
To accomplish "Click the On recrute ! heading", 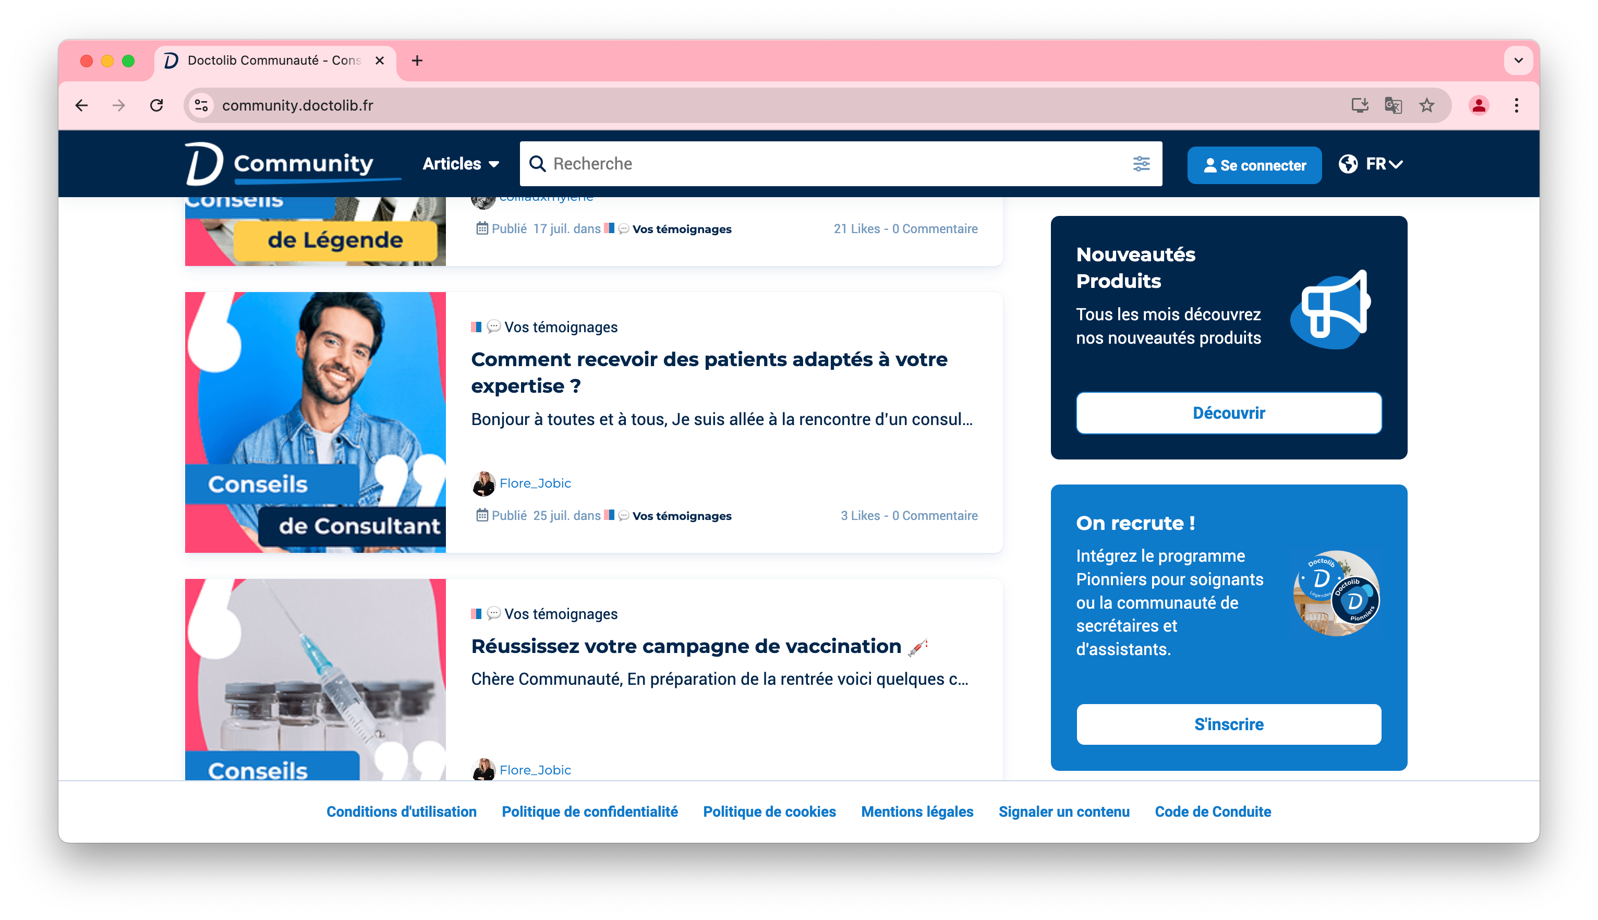I will click(x=1135, y=523).
